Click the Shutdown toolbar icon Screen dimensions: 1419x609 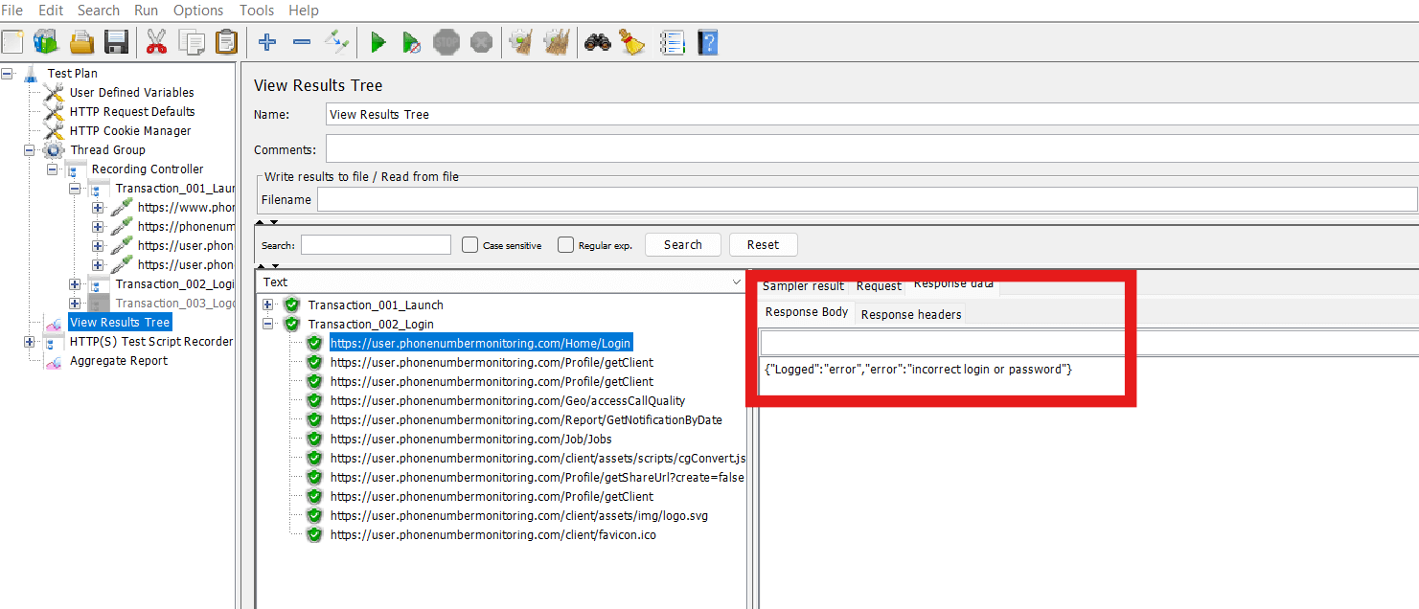pos(482,42)
